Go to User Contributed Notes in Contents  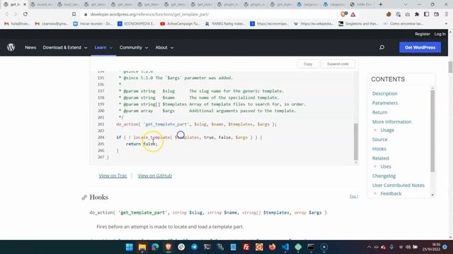click(398, 185)
